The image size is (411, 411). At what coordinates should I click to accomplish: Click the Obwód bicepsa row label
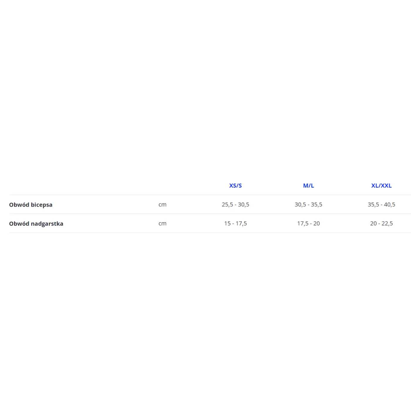tap(31, 205)
